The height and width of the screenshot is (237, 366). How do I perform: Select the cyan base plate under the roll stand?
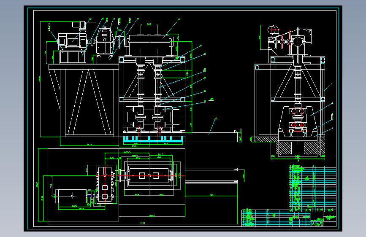click(153, 139)
